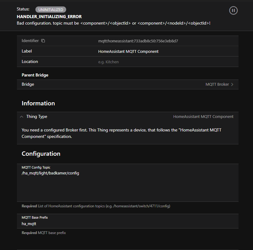253x250 pixels.
Task: Click the Bridge row label
Action: [28, 84]
